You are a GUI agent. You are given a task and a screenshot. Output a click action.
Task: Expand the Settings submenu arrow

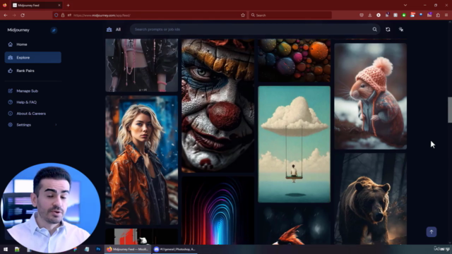pyautogui.click(x=56, y=125)
